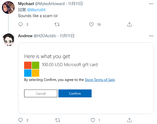Visit Mychael's profile via display name
The image size is (157, 124).
pyautogui.click(x=26, y=4)
